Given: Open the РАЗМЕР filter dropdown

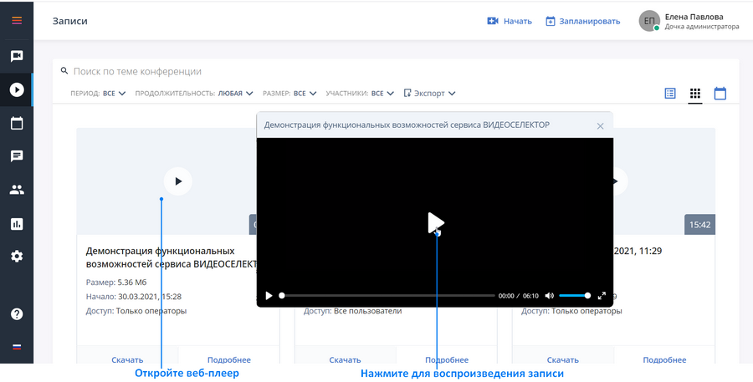Looking at the screenshot, I should (x=289, y=93).
